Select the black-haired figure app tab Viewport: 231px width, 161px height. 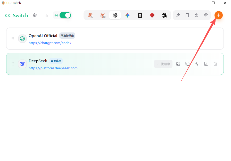pos(164,15)
